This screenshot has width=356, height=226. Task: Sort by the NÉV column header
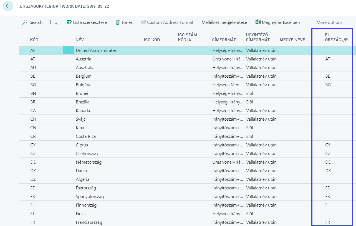(x=80, y=40)
